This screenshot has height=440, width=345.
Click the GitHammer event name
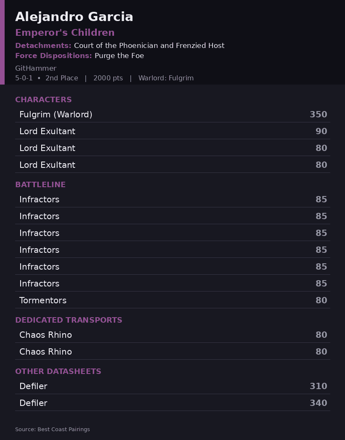[36, 68]
